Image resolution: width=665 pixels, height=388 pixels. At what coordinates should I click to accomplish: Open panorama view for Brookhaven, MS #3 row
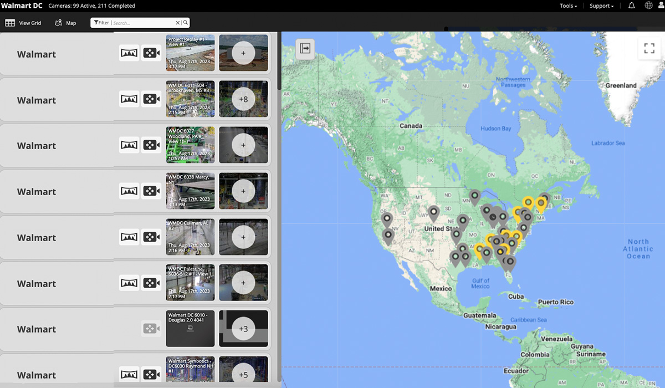(x=129, y=99)
